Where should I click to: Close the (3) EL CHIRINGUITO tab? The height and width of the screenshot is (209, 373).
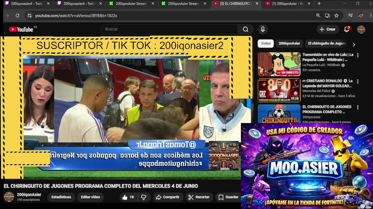point(257,3)
